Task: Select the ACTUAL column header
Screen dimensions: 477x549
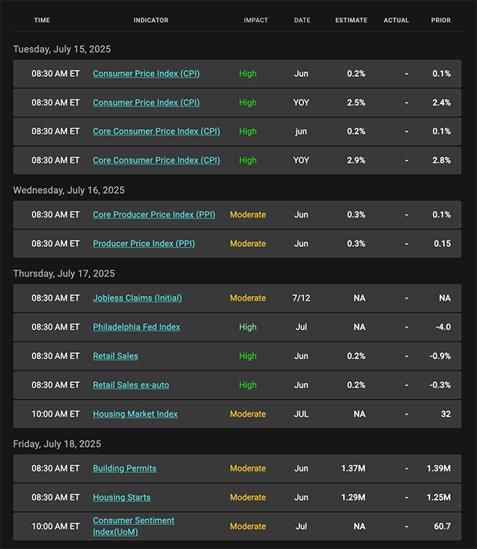Action: pyautogui.click(x=396, y=20)
